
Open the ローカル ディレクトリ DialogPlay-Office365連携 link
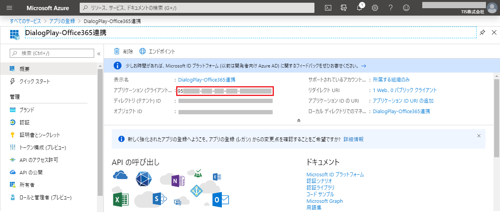coord(402,111)
